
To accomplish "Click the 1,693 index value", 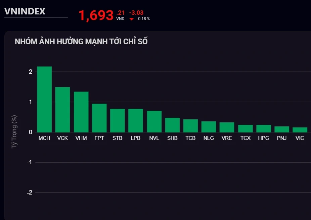I will click(x=96, y=15).
